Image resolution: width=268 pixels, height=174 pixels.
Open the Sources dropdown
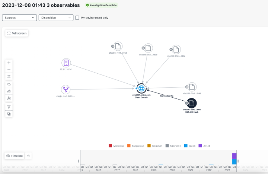coord(19,17)
